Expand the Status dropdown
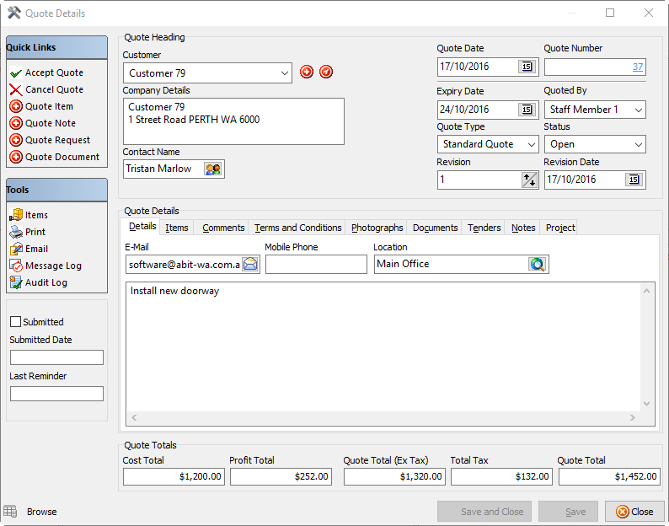 [x=637, y=145]
